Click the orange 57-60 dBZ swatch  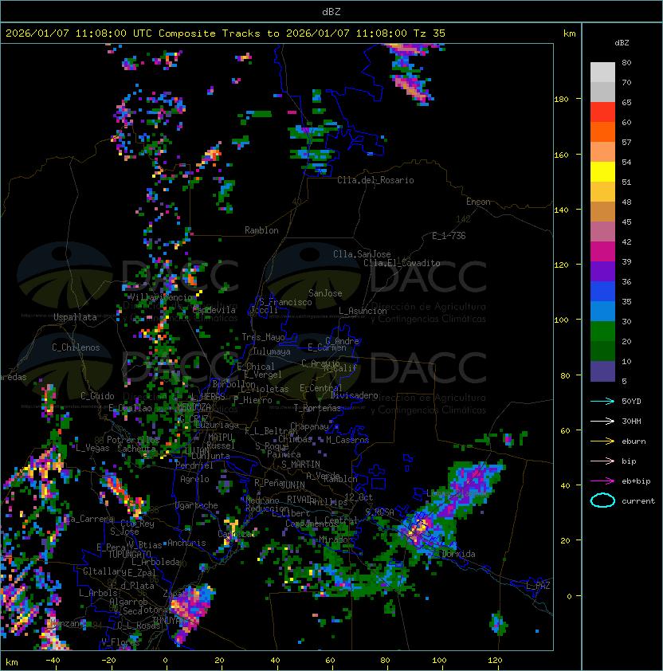coord(602,132)
